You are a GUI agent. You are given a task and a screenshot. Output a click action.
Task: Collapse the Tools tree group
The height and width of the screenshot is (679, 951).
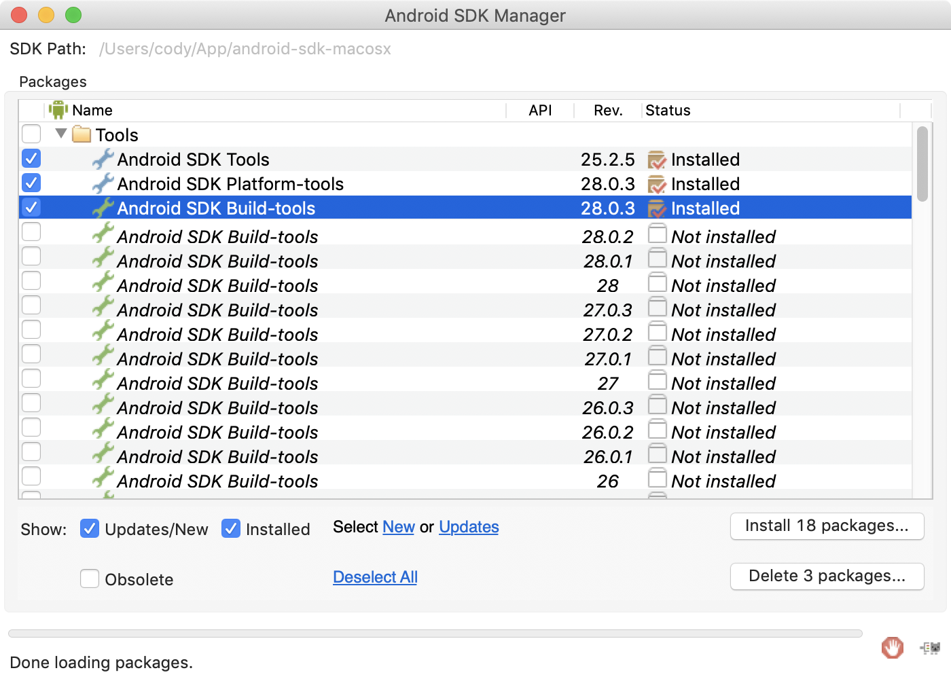(x=61, y=134)
